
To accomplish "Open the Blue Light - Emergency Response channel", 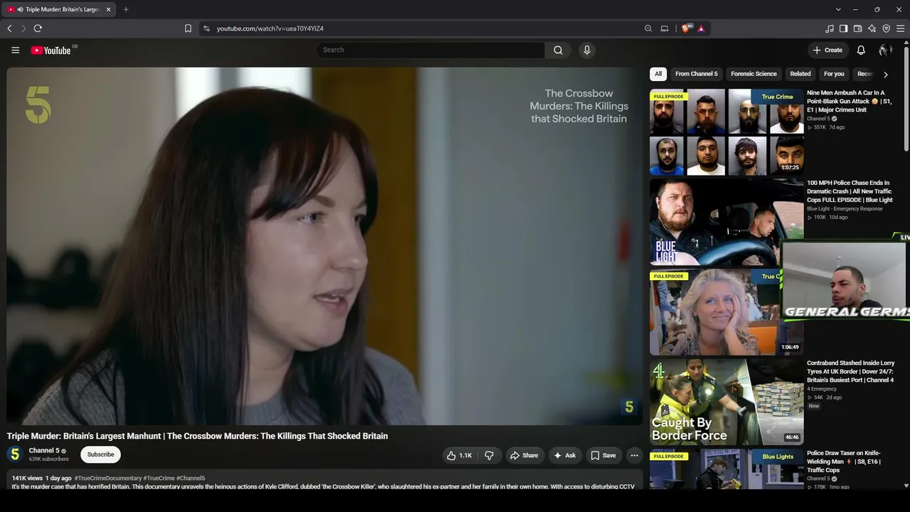I will 845,208.
